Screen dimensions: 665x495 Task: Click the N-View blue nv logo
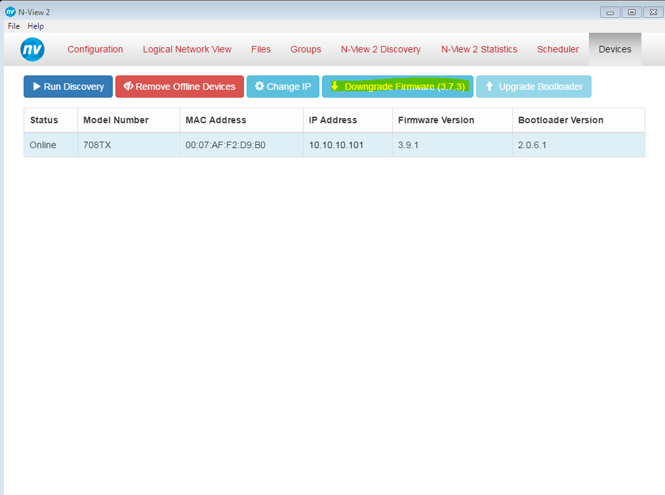tap(32, 50)
